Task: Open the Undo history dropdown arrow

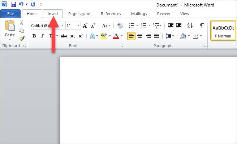Action: click(26, 4)
